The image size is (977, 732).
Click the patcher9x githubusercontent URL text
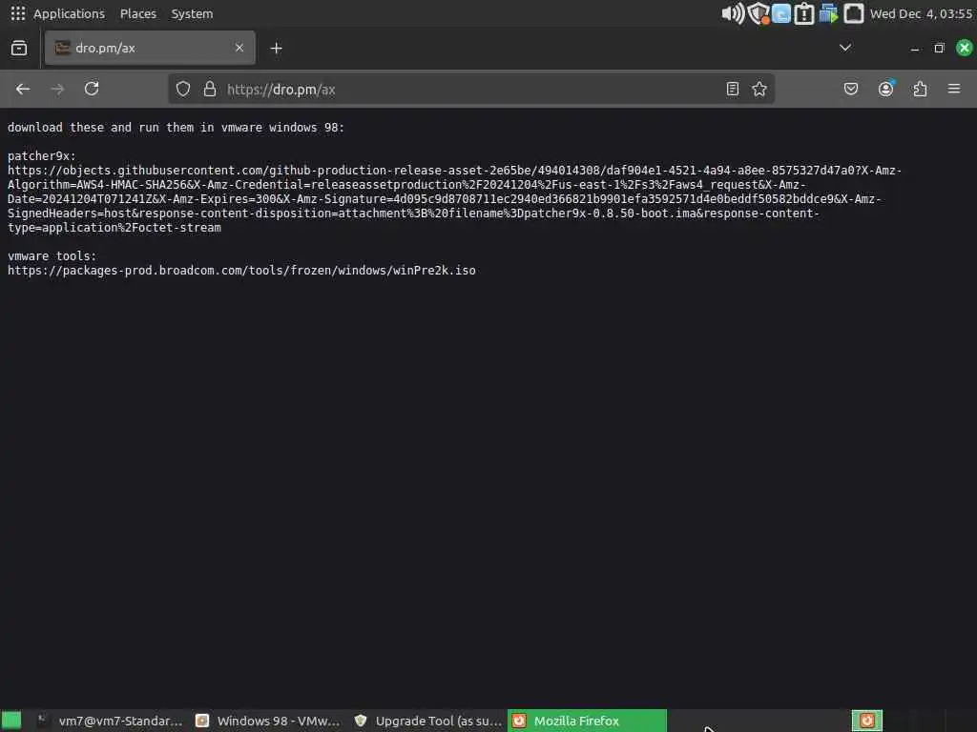click(454, 198)
